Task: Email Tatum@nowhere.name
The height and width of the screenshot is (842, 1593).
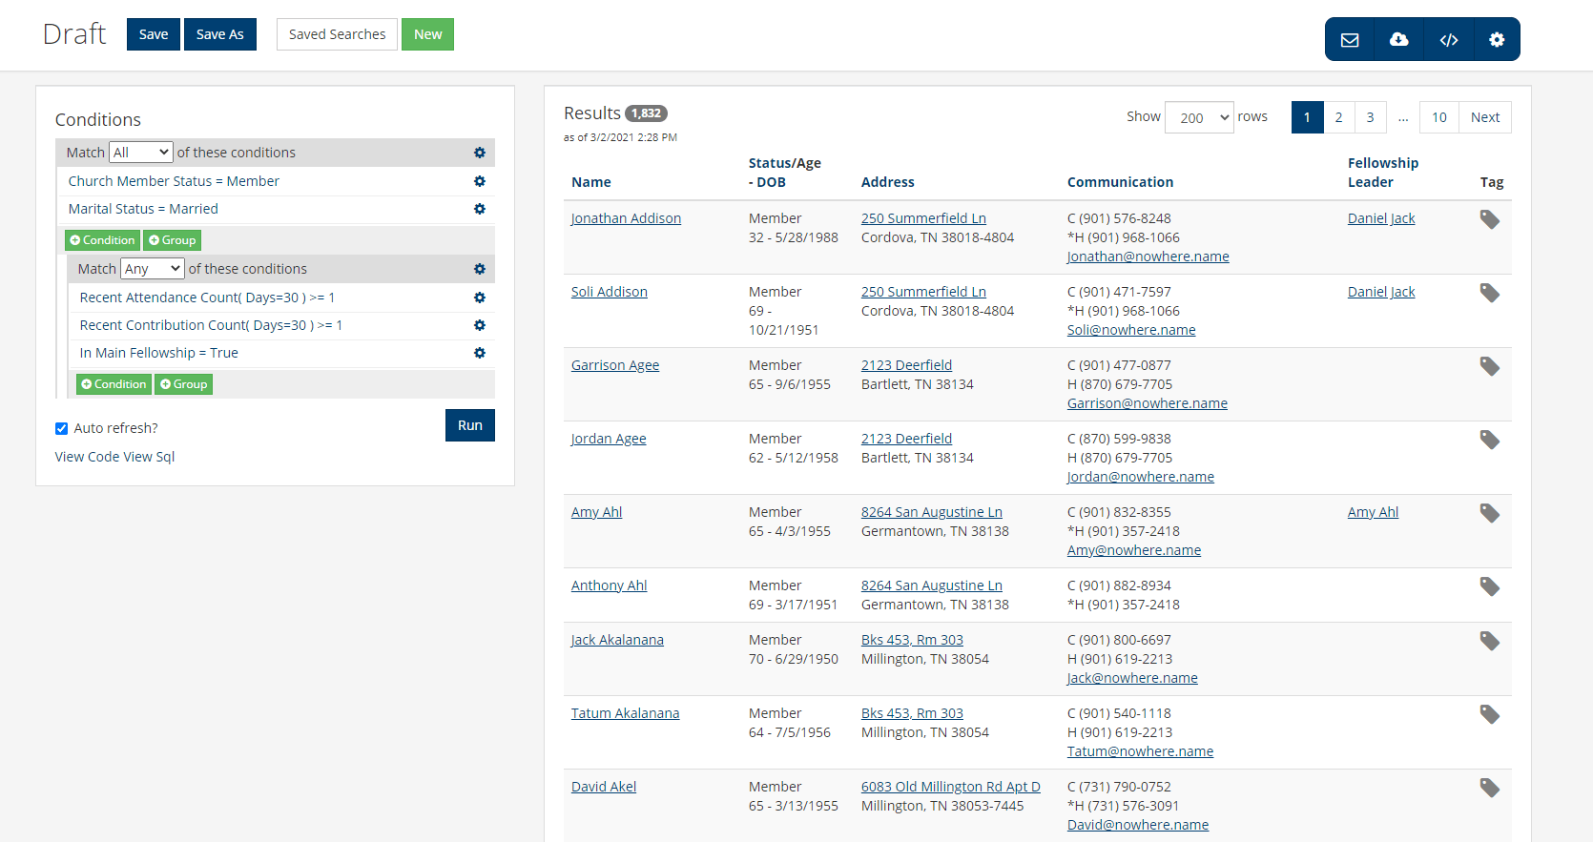Action: 1141,751
